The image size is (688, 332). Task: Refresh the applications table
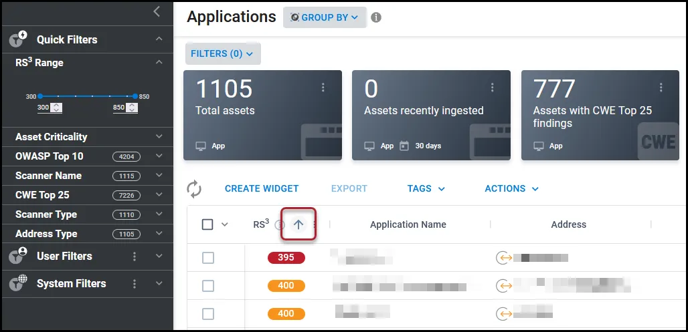[194, 189]
